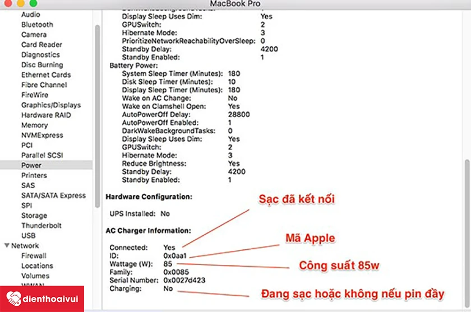Open SATA/SATA Express entry
The height and width of the screenshot is (312, 471).
(53, 195)
